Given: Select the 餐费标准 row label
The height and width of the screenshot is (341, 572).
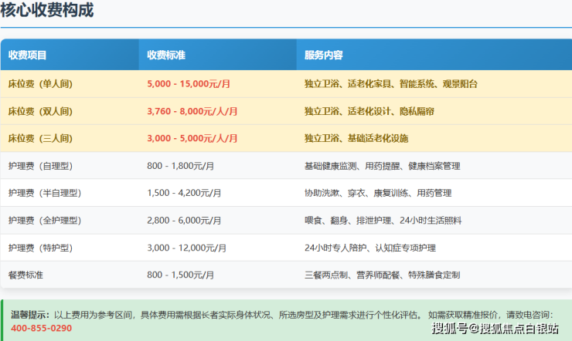Looking at the screenshot, I should (26, 275).
